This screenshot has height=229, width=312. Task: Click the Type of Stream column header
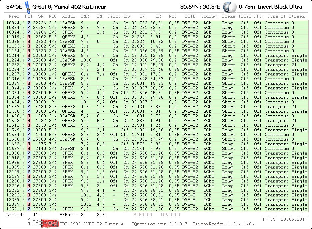(x=286, y=16)
